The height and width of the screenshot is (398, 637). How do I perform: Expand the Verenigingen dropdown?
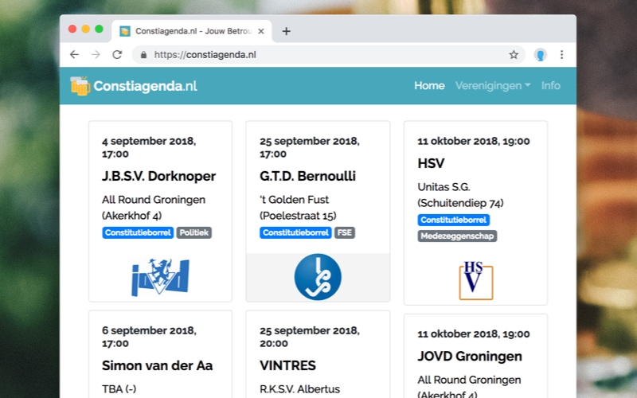(493, 86)
